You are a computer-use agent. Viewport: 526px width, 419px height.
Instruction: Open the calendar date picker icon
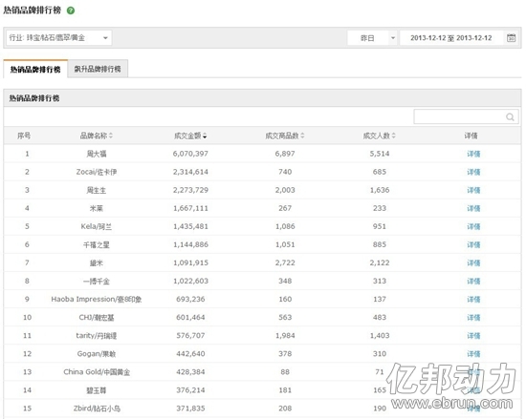click(511, 38)
